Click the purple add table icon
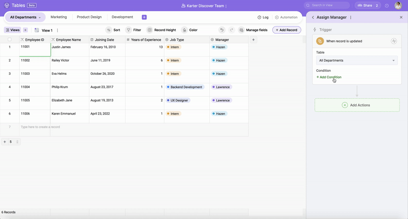408x219 pixels. pos(144,17)
